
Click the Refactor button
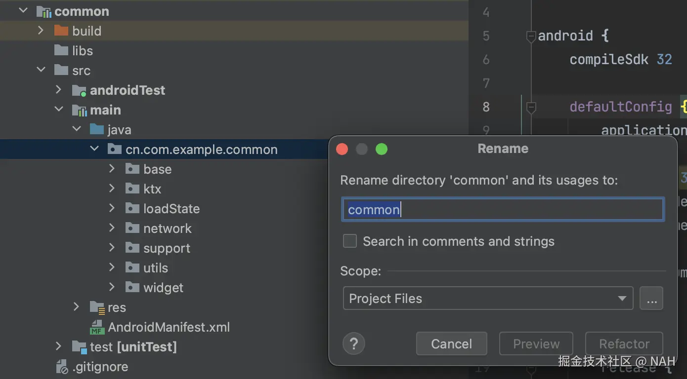point(624,343)
